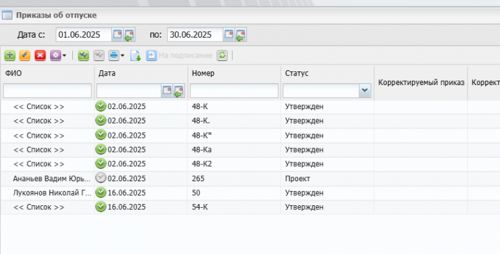This screenshot has height=254, width=500.
Task: Click 'Утвержден' status in row 54-К
Action: tap(304, 207)
